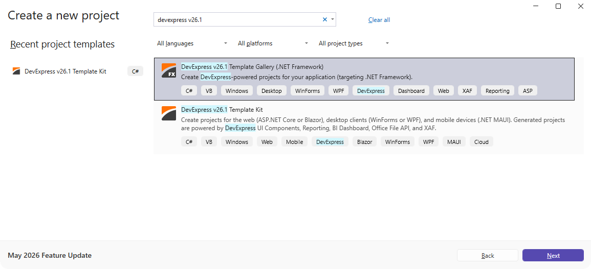Screen dimensions: 591x269
Task: Click the Mobile tag on Template Kit
Action: coord(295,142)
